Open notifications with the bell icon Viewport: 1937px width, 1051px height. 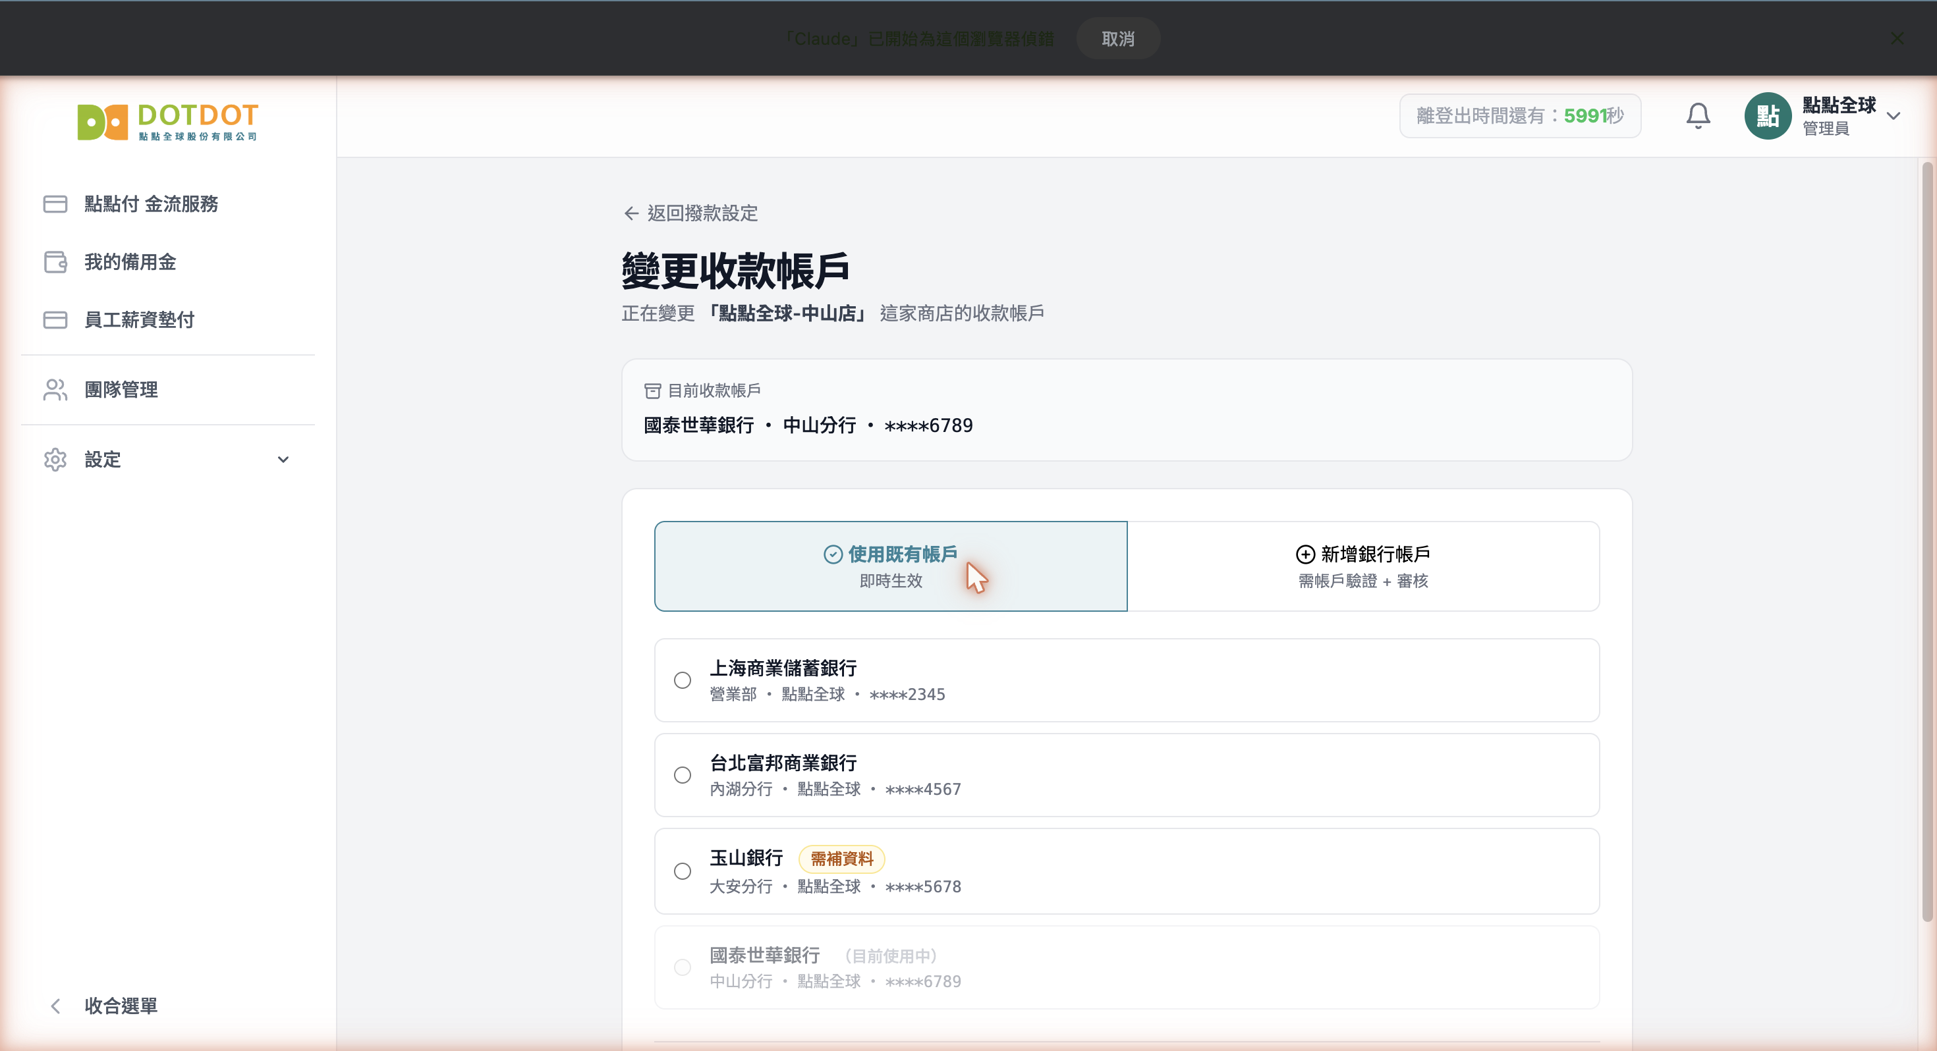point(1698,116)
